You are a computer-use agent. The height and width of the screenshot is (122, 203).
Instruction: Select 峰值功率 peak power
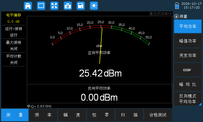click(x=188, y=41)
